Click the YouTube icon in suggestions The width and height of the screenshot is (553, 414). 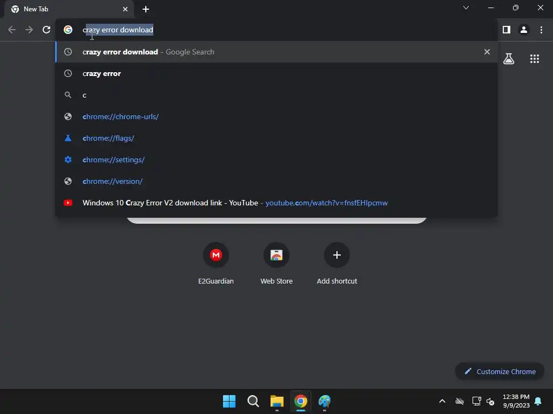(68, 203)
